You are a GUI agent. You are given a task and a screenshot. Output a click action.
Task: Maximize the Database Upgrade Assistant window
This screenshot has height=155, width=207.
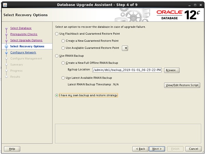195,5
